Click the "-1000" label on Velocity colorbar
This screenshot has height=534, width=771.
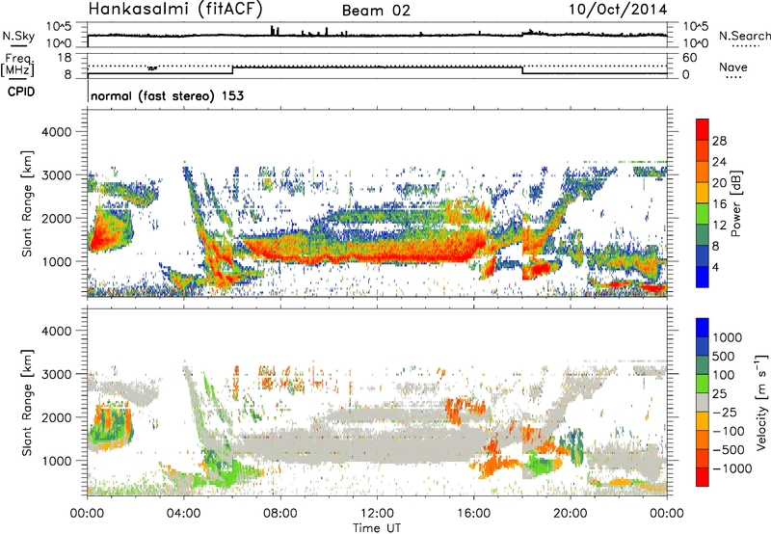tap(732, 468)
